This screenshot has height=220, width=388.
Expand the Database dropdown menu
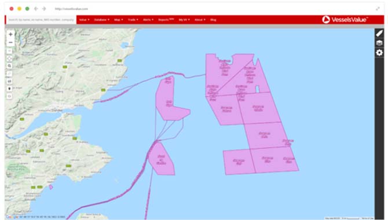point(102,20)
